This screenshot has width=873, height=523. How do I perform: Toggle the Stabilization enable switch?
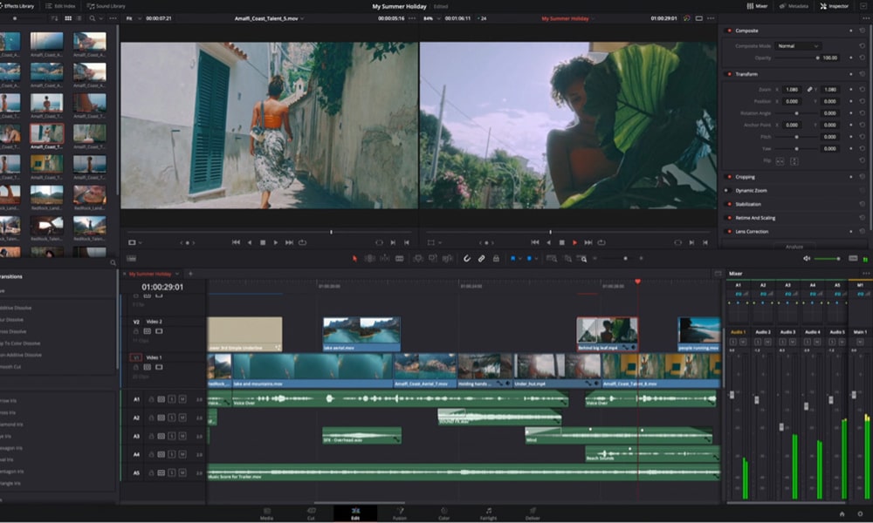coord(729,204)
